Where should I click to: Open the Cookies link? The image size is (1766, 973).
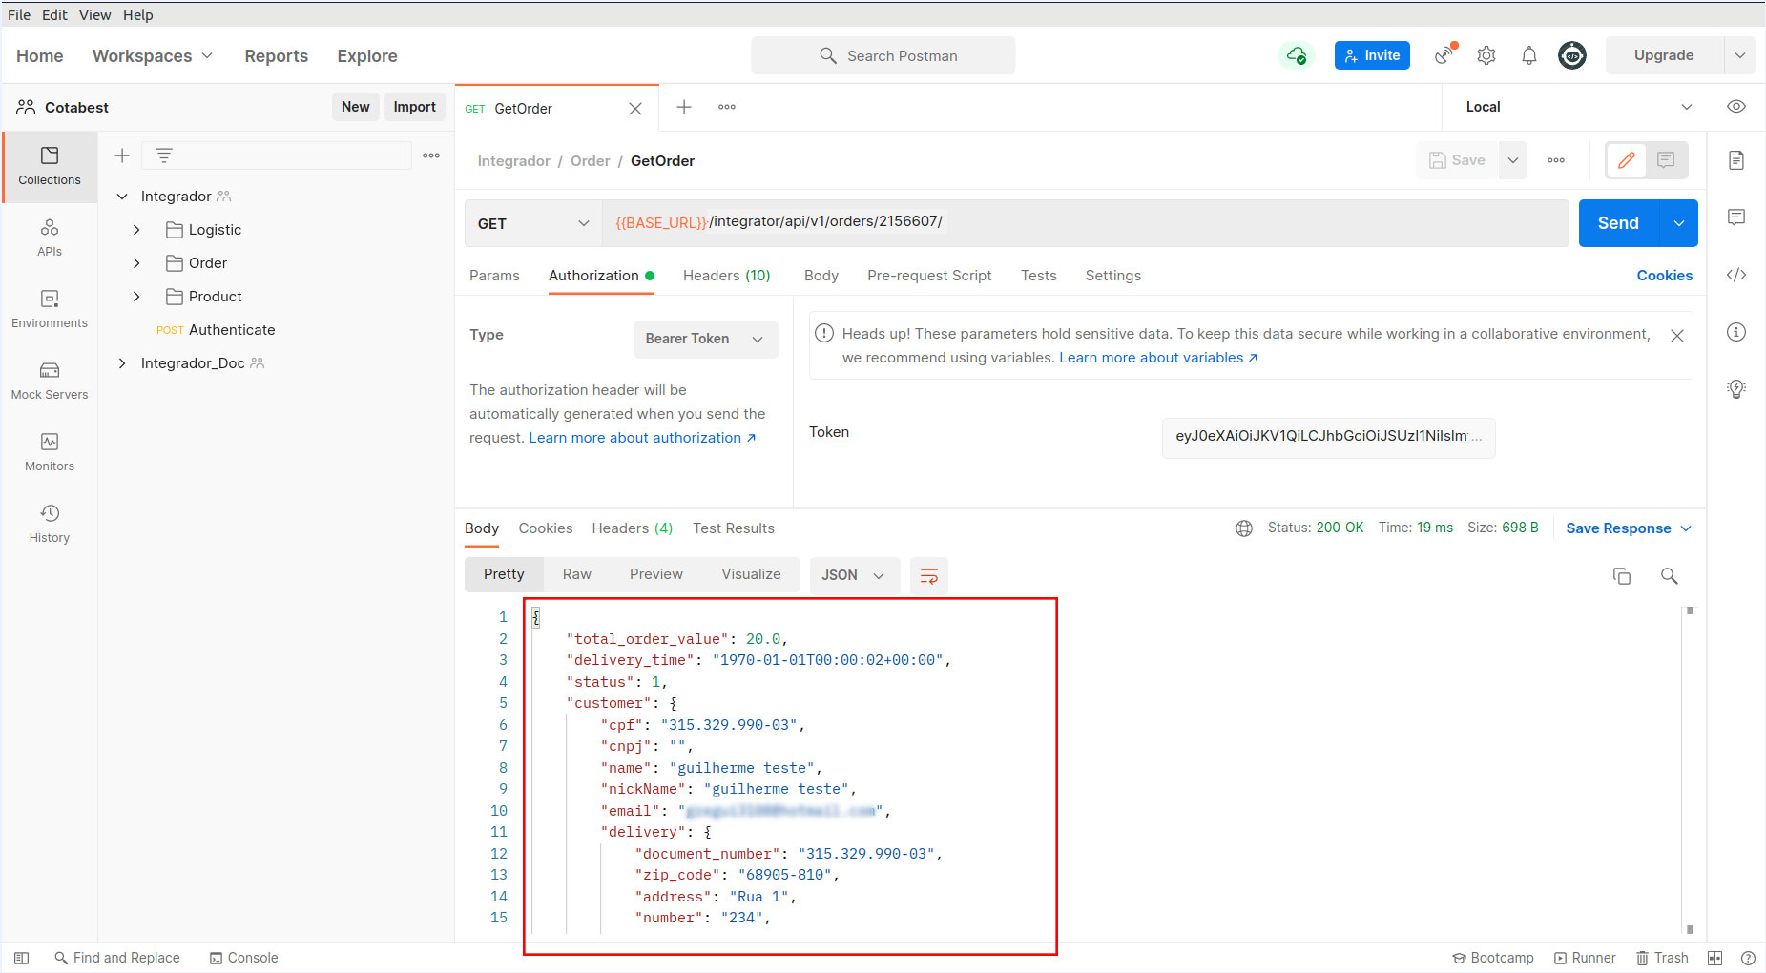coord(1664,276)
